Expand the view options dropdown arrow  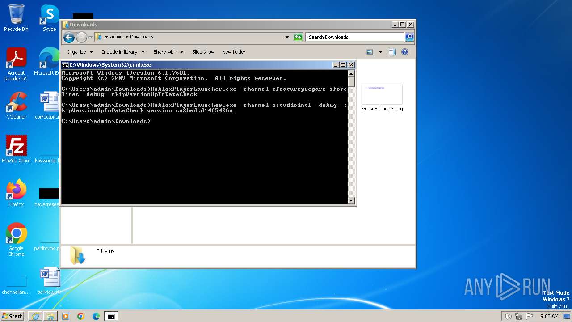[380, 52]
